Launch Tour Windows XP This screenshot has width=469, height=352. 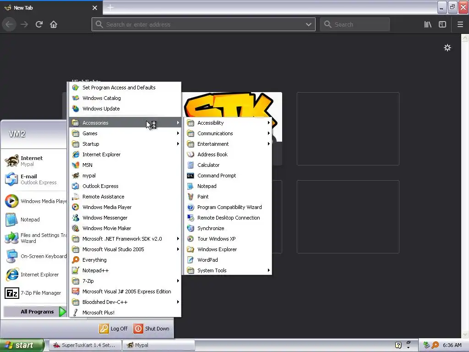coord(228,239)
